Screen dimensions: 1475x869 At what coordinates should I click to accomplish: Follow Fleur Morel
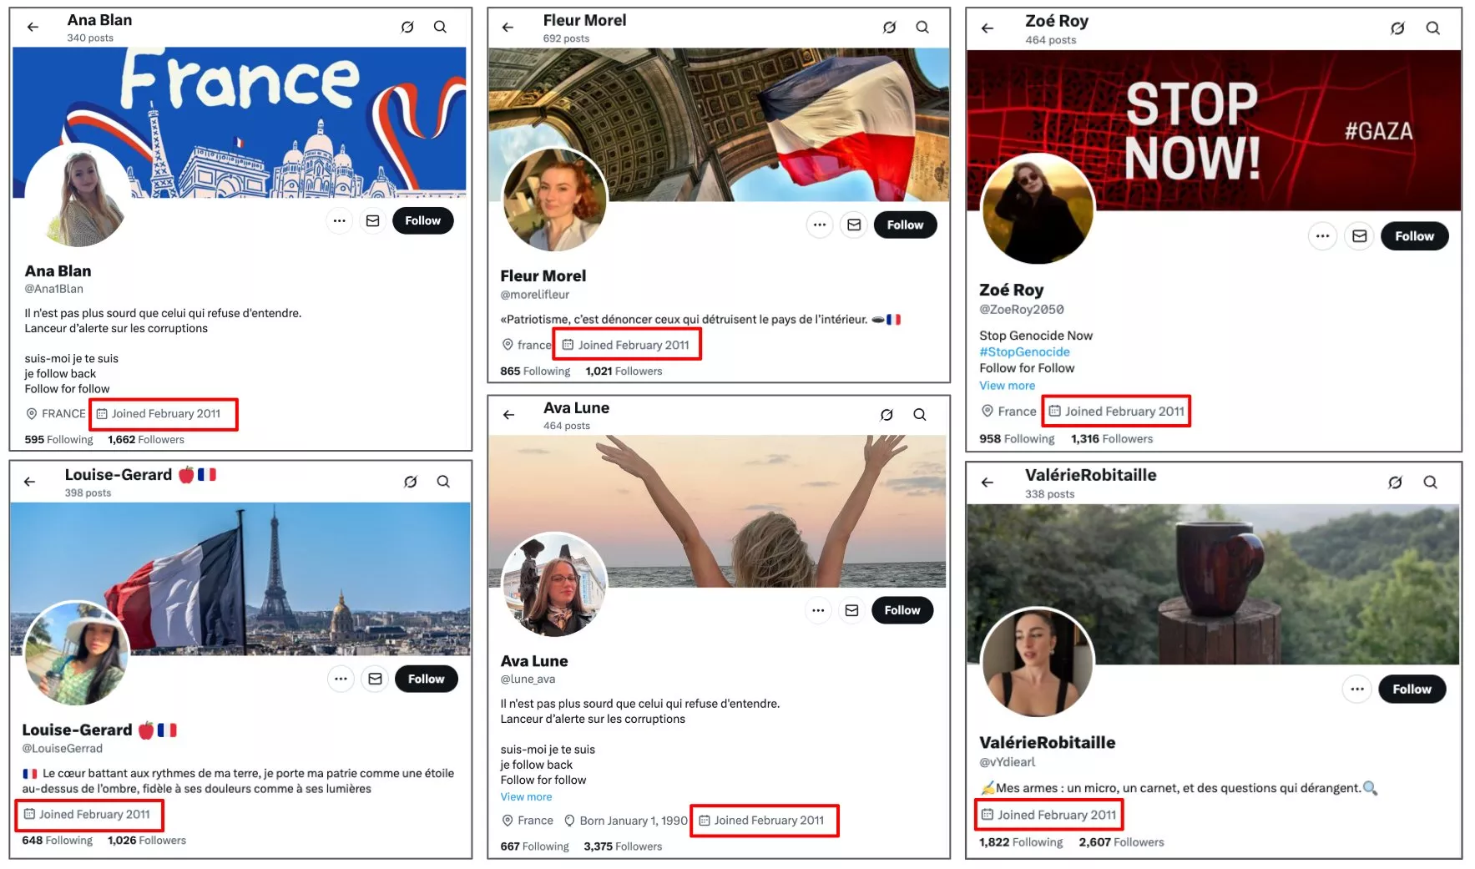tap(905, 225)
